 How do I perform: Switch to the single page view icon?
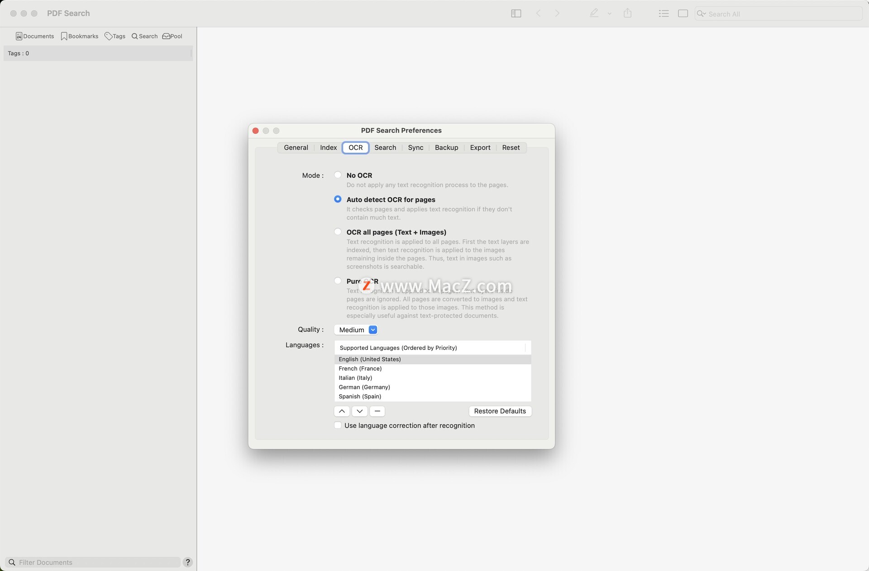pos(683,14)
